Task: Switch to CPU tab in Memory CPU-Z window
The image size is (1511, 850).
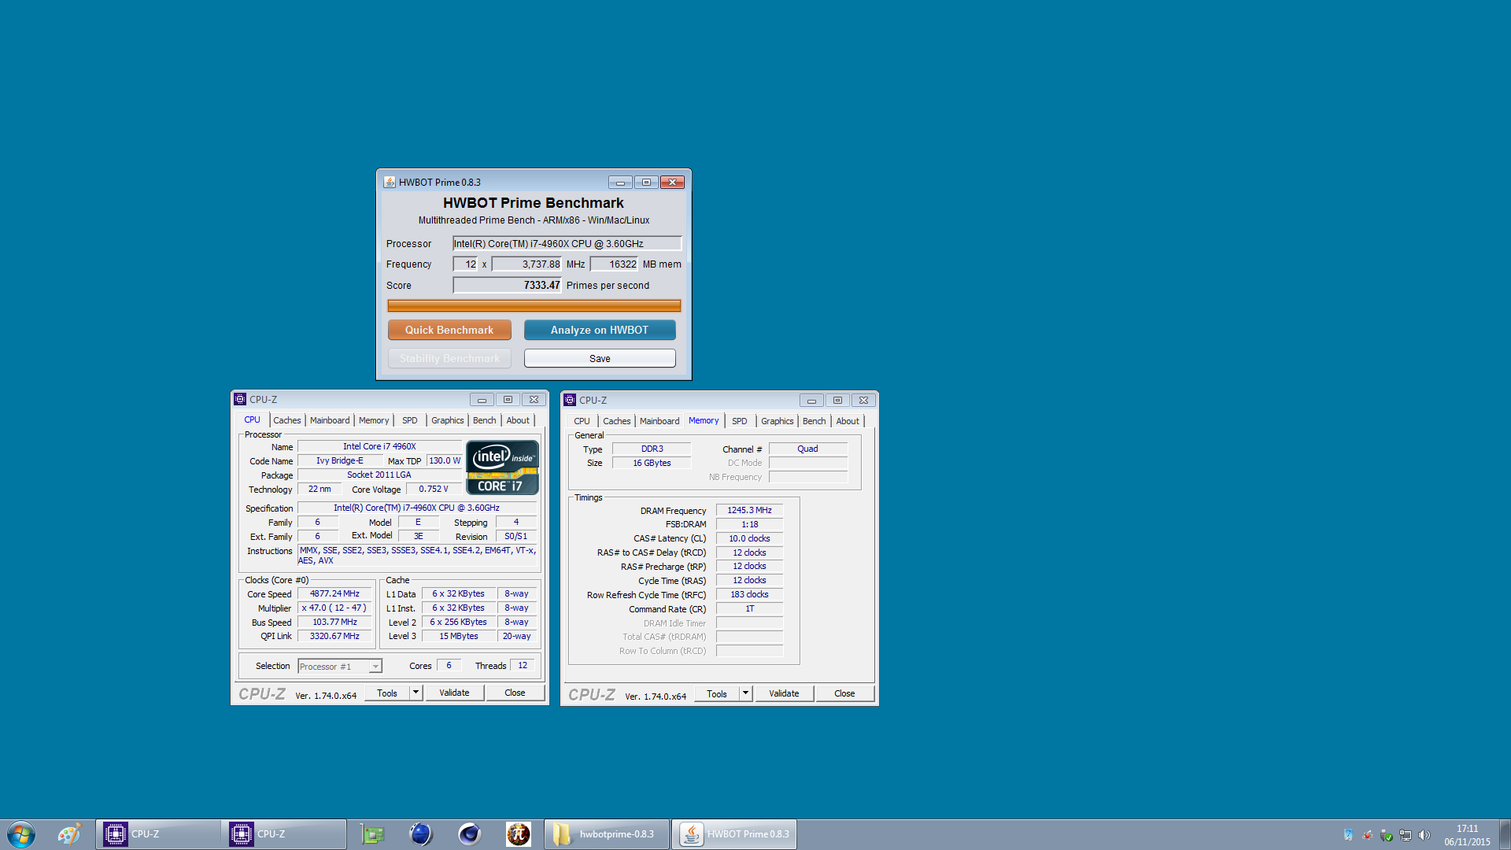Action: click(x=582, y=421)
